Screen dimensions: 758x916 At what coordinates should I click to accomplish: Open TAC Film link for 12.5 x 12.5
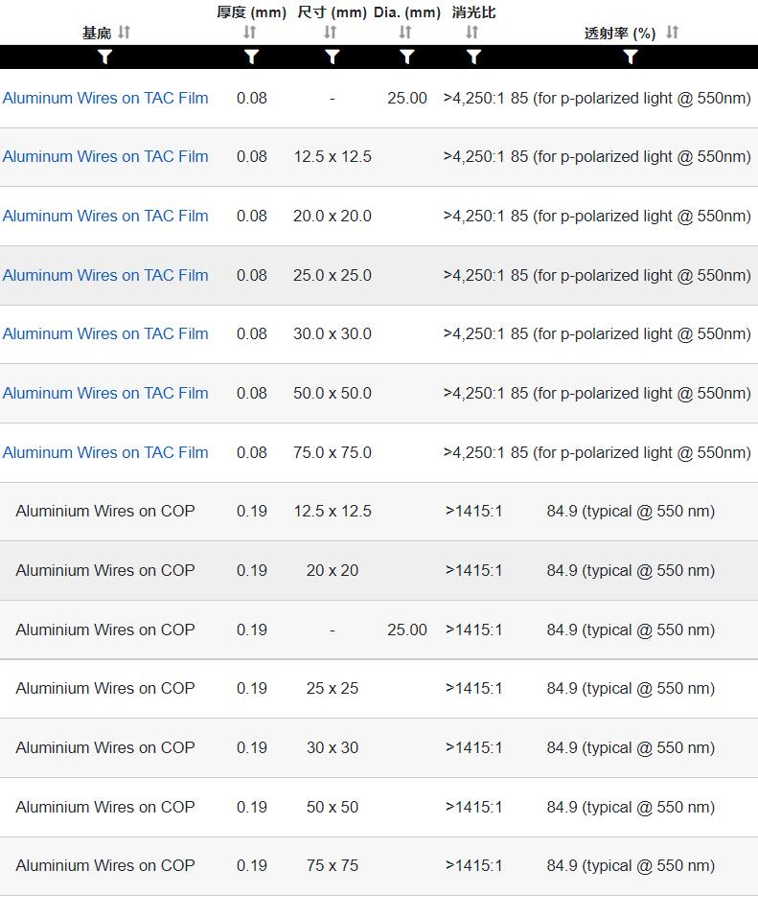pos(105,156)
